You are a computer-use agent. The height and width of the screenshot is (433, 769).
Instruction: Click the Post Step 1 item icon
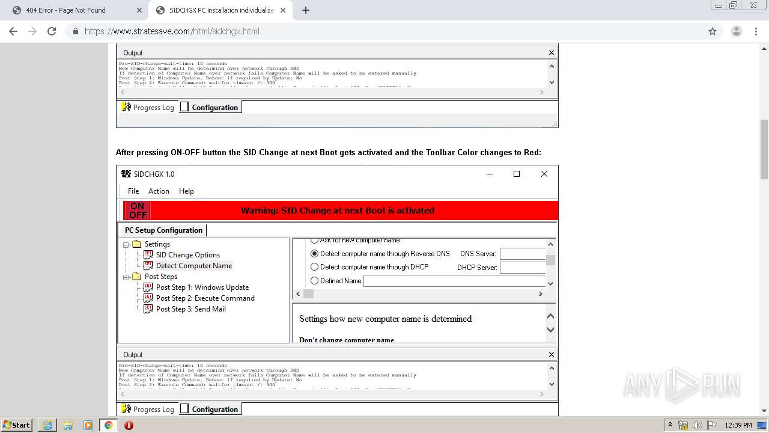click(148, 287)
